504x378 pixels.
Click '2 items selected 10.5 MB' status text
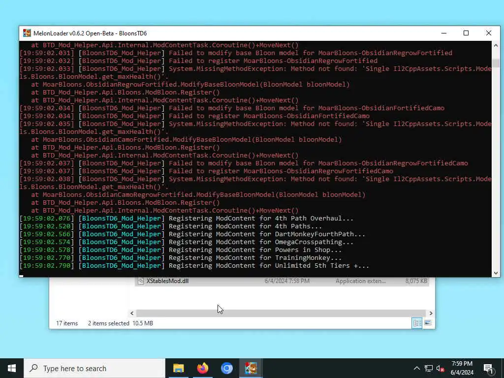121,323
